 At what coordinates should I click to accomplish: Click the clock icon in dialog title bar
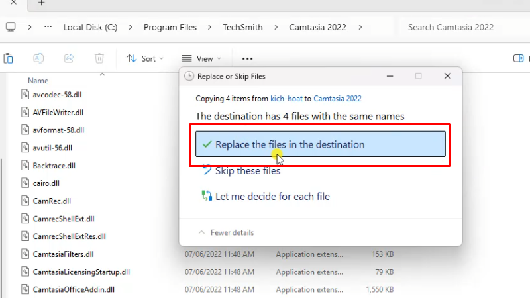(x=189, y=76)
